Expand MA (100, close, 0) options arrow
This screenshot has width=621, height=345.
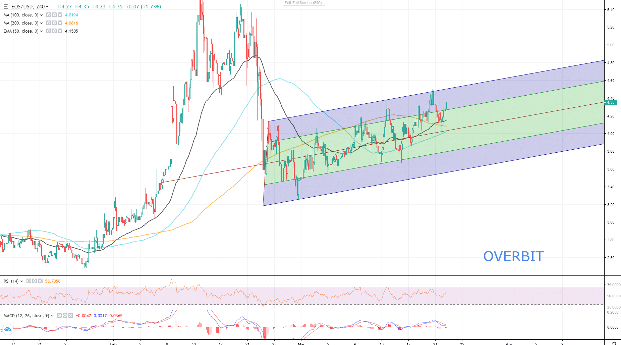tap(42, 15)
